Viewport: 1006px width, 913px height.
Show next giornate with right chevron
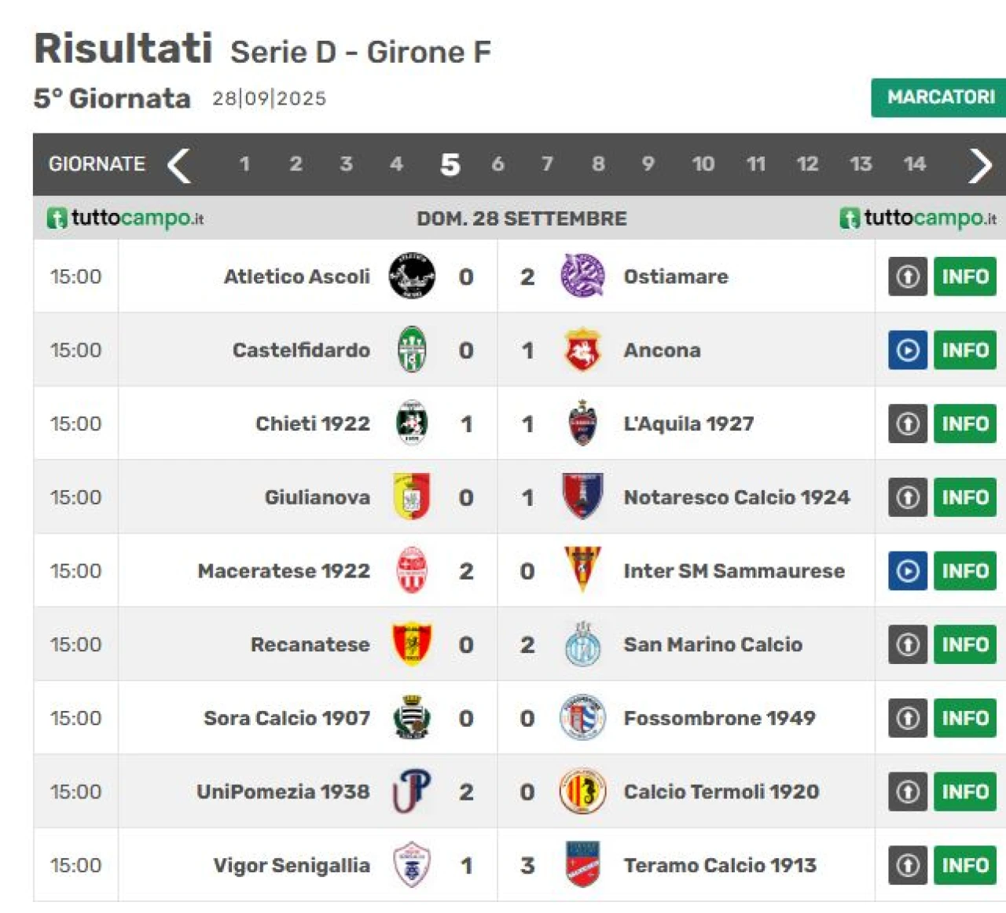(x=980, y=165)
